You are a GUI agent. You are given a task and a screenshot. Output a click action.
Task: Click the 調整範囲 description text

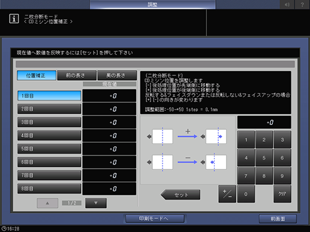tap(181, 109)
